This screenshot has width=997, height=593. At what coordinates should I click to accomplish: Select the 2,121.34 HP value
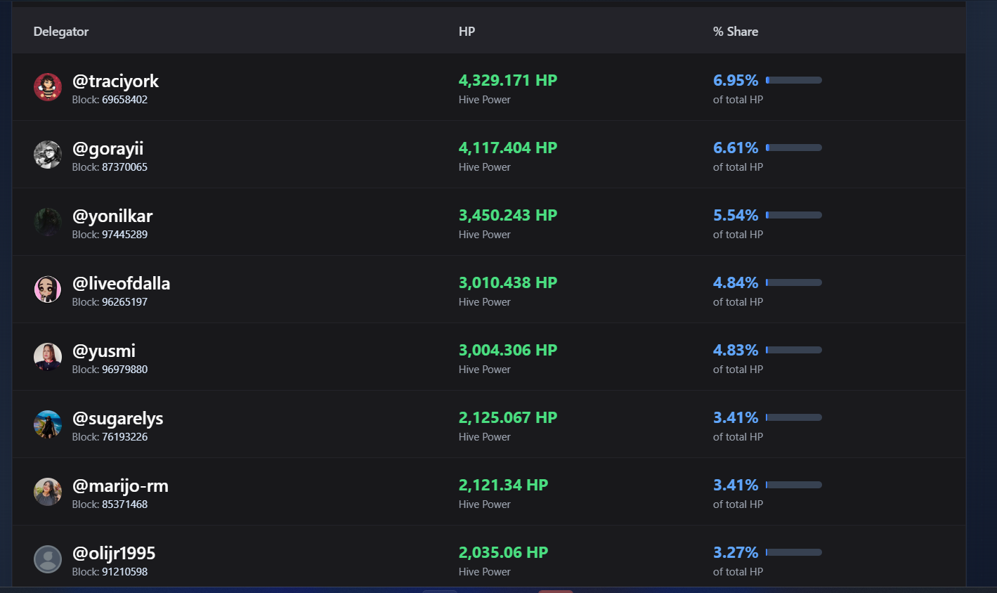pyautogui.click(x=503, y=485)
